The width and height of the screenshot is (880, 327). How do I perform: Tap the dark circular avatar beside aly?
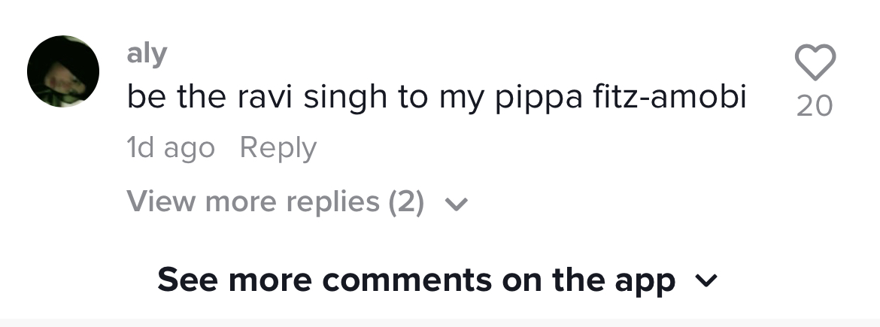[63, 71]
